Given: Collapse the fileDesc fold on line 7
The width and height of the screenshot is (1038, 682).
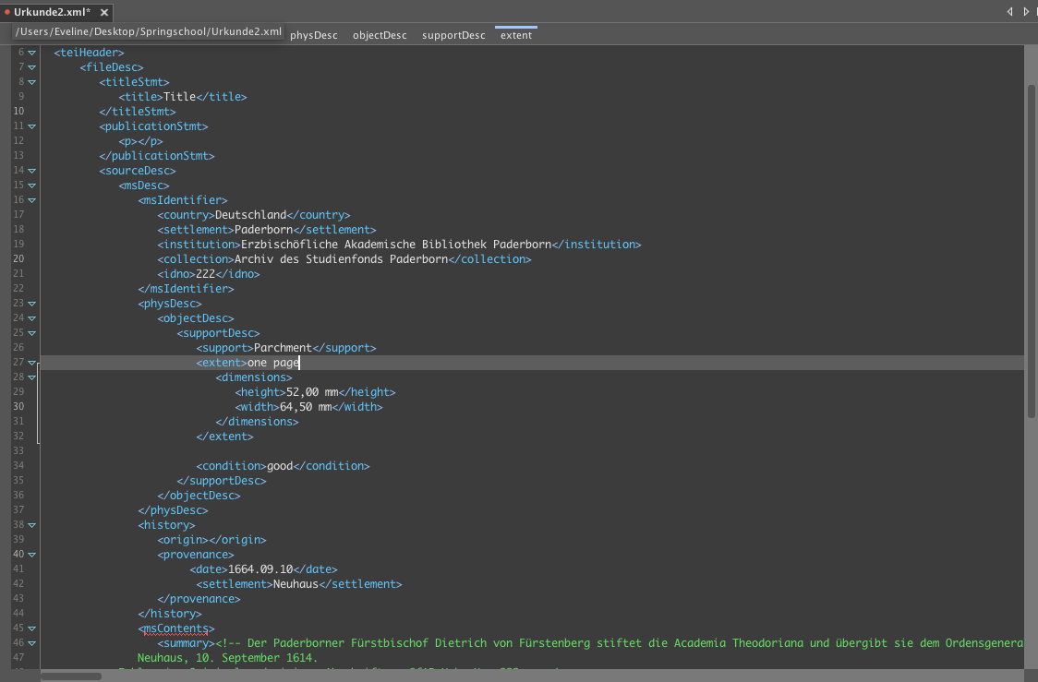Looking at the screenshot, I should [31, 66].
